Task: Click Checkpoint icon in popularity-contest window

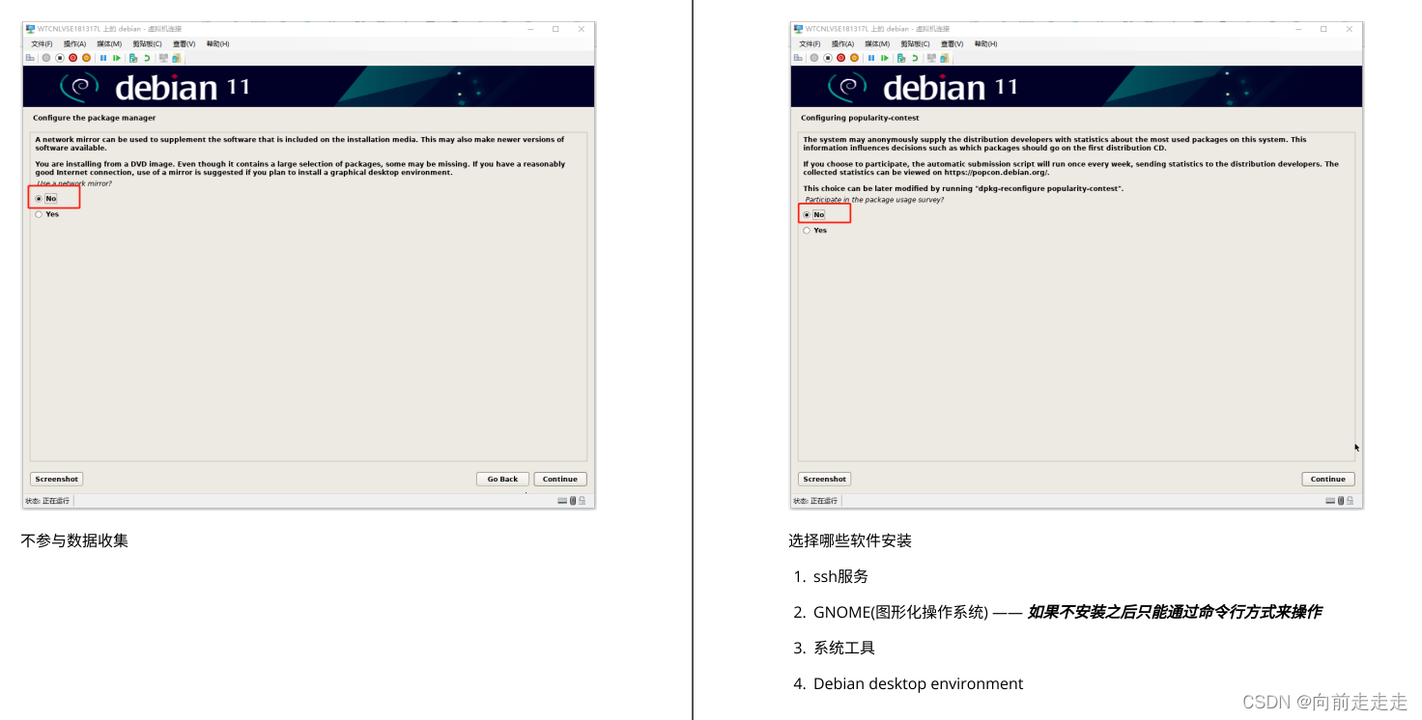Action: [x=901, y=58]
